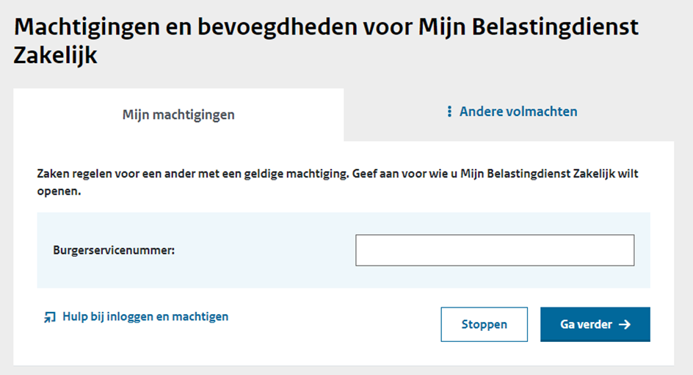Click the right arrow icon inside Ga verder

coord(625,324)
